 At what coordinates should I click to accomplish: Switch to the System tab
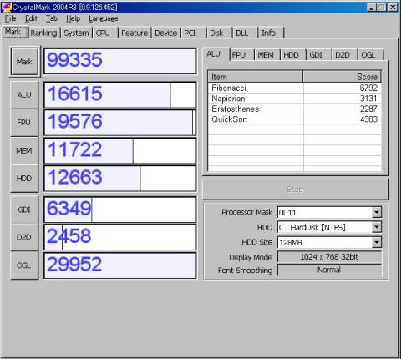[x=76, y=33]
